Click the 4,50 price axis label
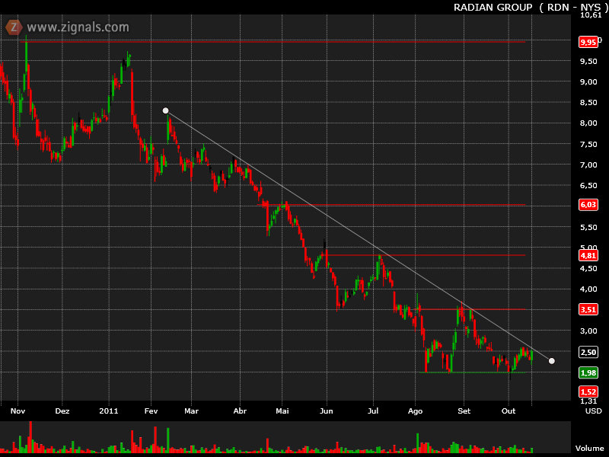 click(x=588, y=269)
